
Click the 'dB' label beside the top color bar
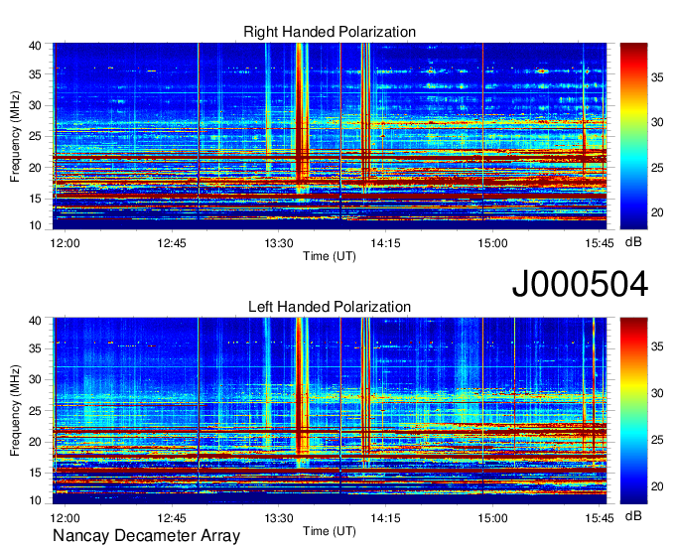633,242
